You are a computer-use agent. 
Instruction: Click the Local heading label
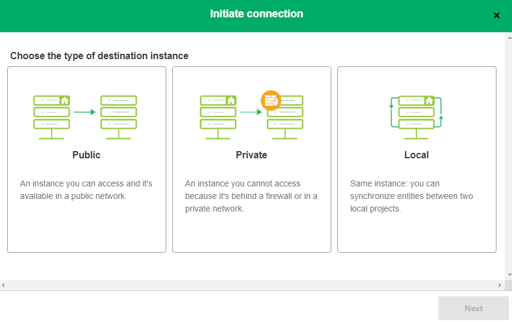pos(416,155)
